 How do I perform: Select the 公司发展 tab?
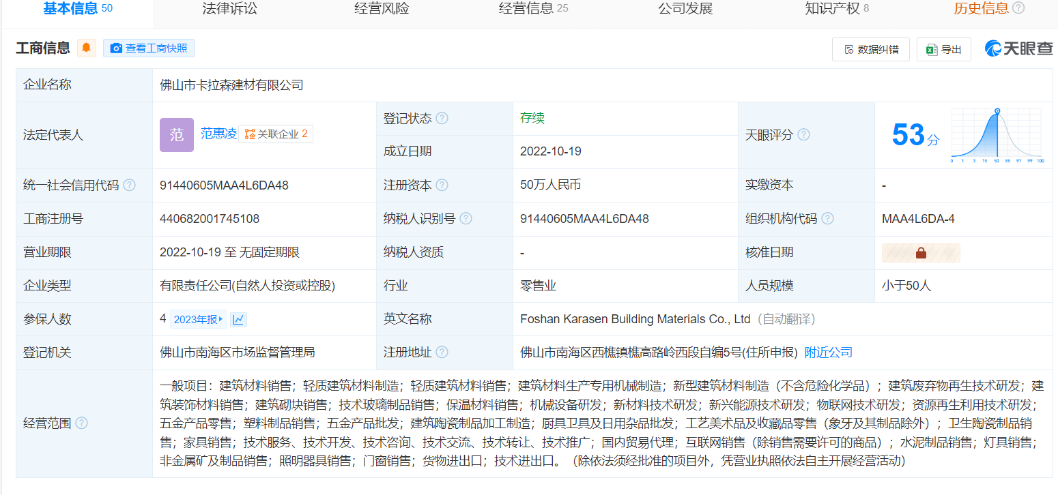[685, 8]
